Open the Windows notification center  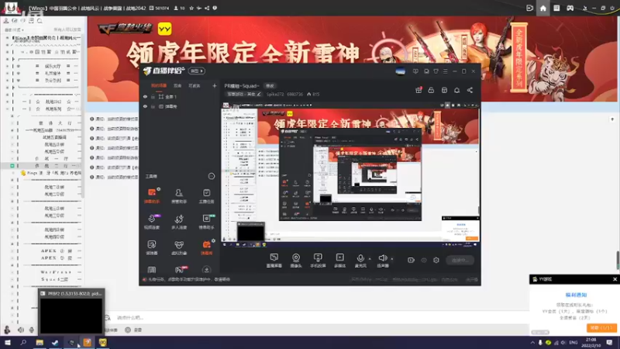click(609, 342)
